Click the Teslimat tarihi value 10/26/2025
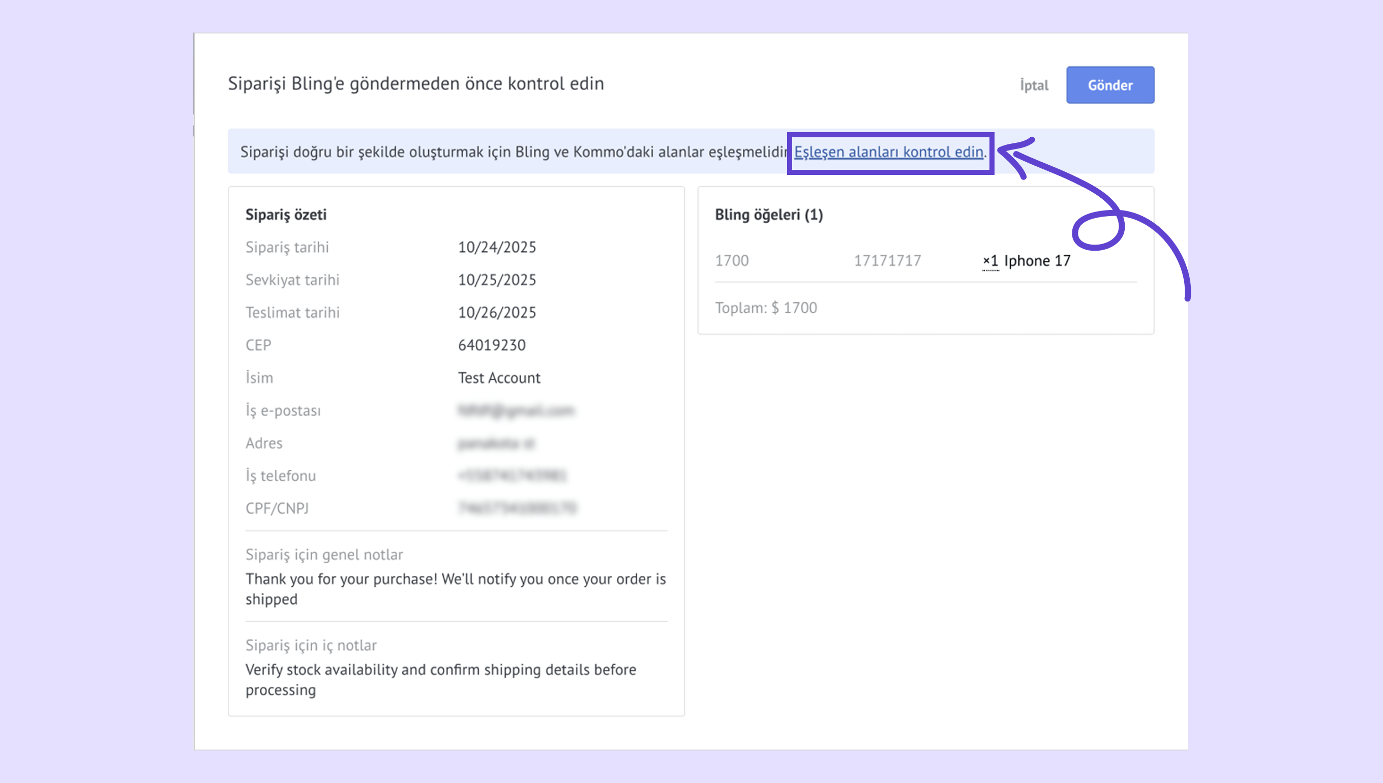The width and height of the screenshot is (1383, 783). click(497, 313)
